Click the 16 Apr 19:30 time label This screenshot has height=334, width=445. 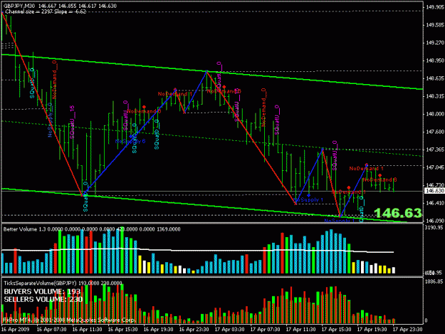pos(158,330)
